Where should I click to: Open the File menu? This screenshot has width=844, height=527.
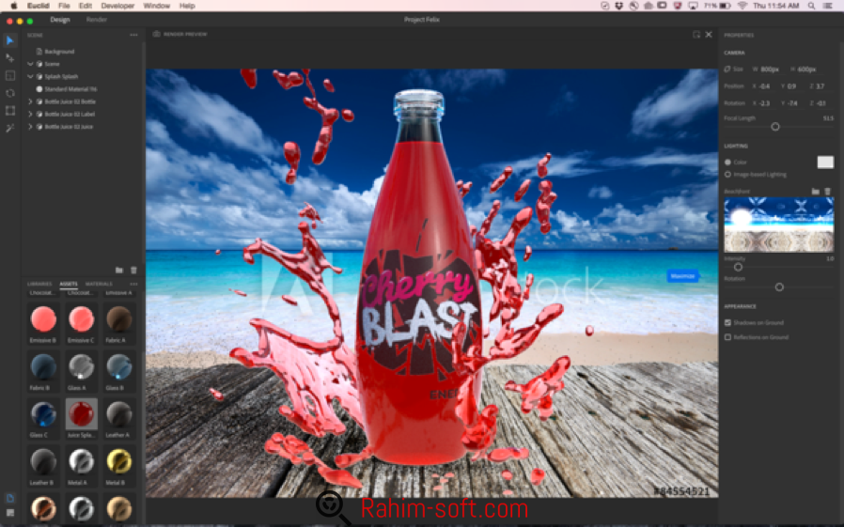tap(64, 6)
